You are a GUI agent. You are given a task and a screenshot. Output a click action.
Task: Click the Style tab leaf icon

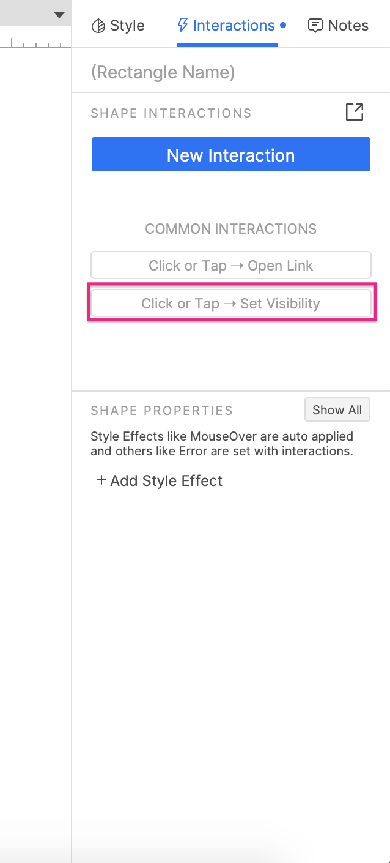(98, 26)
